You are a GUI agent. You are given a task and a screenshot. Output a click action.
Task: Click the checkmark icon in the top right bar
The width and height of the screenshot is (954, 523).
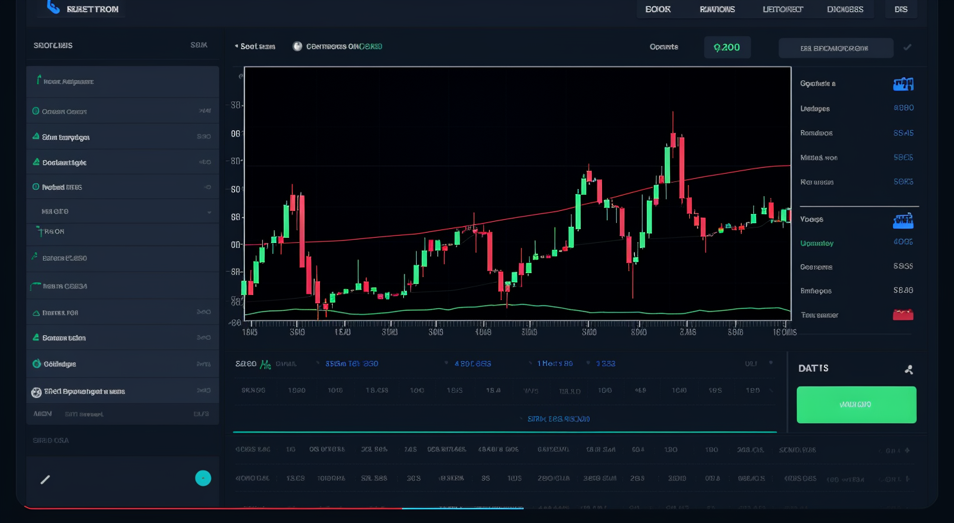click(907, 47)
